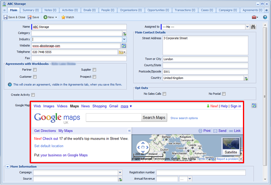Tick the Supplier checkbox
The width and height of the screenshot is (271, 185).
coord(94,69)
